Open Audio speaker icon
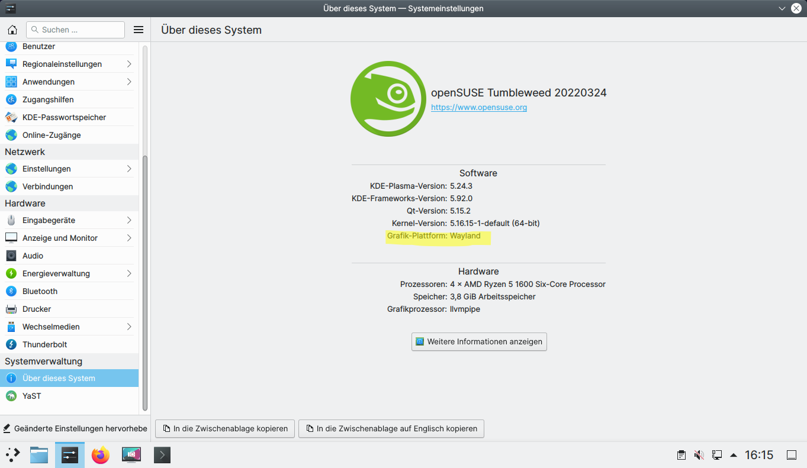The image size is (807, 468). tap(11, 256)
